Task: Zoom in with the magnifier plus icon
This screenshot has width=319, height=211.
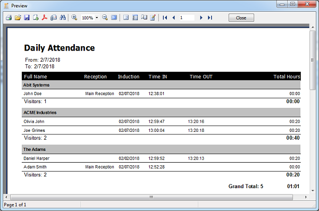Action: pos(74,18)
